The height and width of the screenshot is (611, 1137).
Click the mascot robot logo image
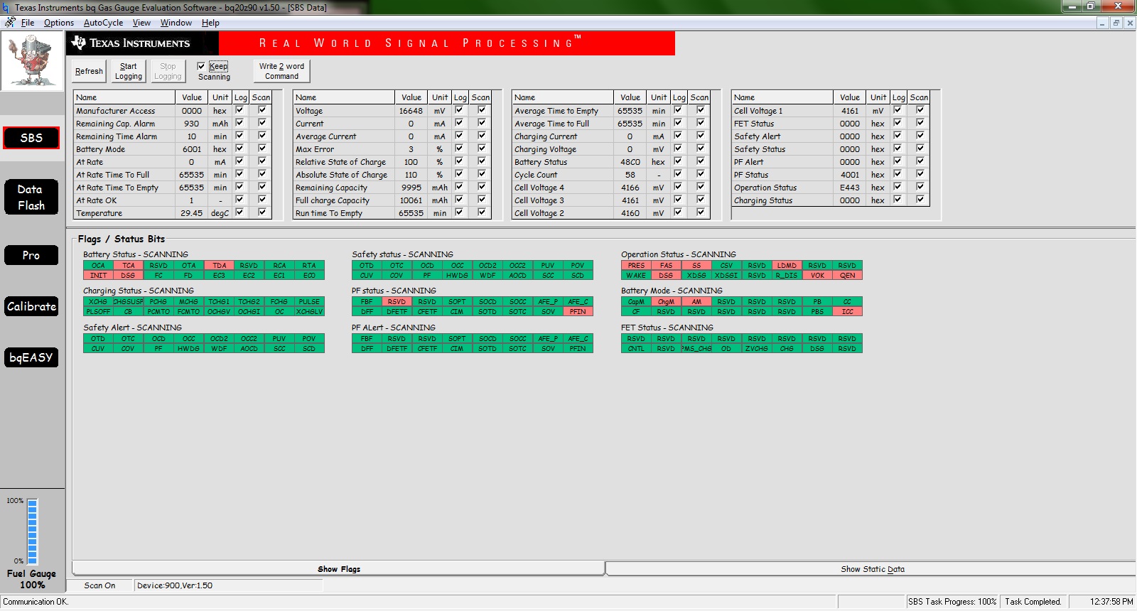coord(32,60)
